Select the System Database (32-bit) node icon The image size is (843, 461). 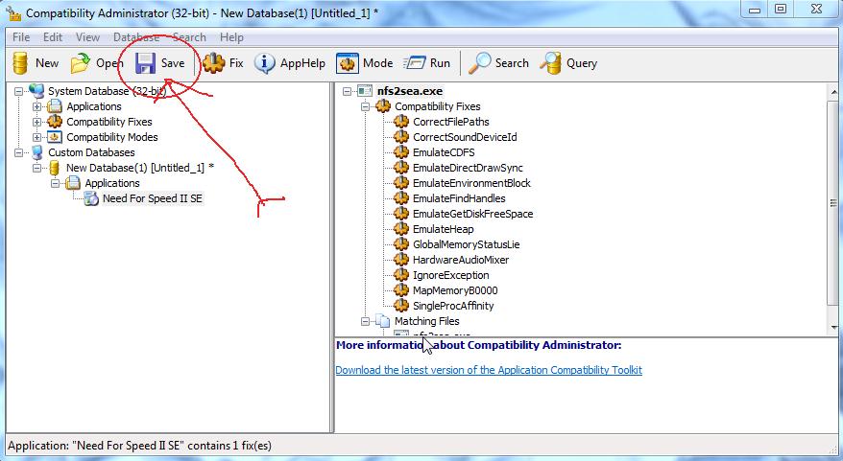[36, 91]
